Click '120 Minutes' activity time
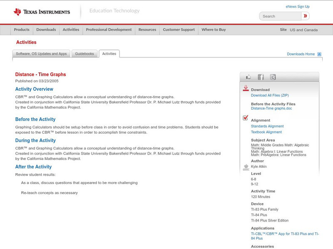Screen dimensions: 333x249 (x=261, y=197)
